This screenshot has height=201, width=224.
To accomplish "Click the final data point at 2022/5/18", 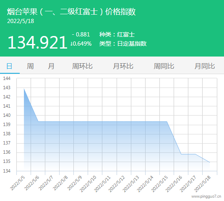I will coord(210,162).
